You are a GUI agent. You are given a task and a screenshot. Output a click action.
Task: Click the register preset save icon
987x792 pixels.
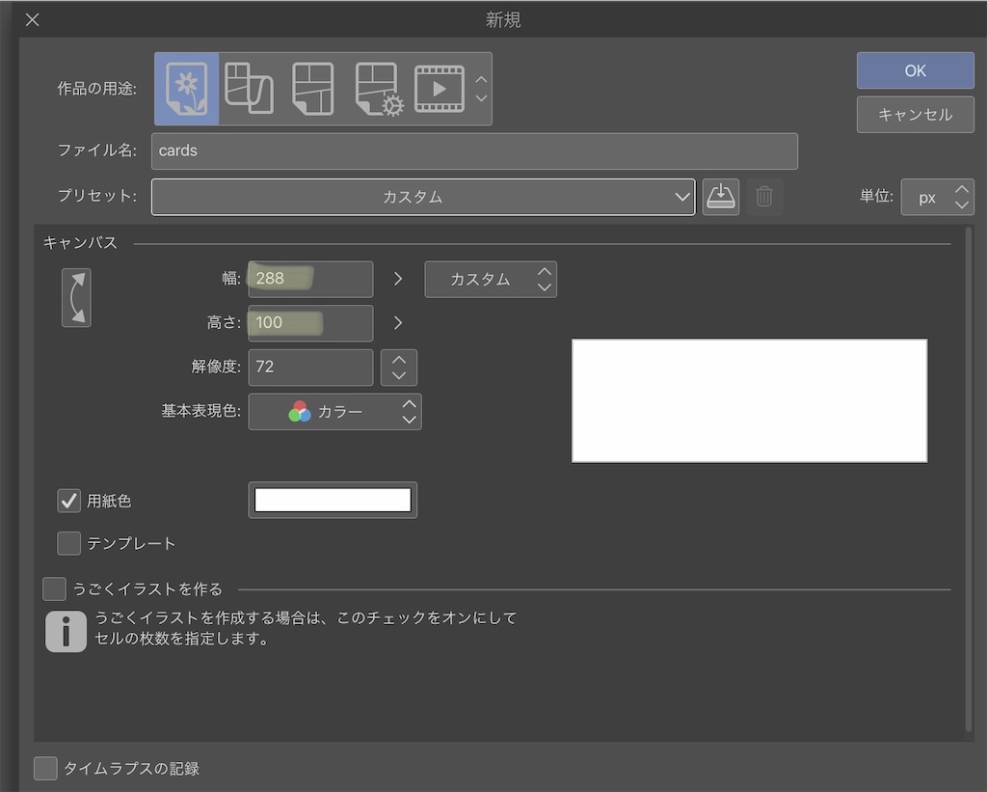(x=720, y=197)
